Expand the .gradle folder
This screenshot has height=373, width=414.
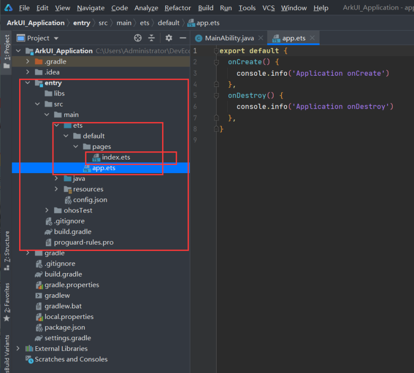pos(28,62)
